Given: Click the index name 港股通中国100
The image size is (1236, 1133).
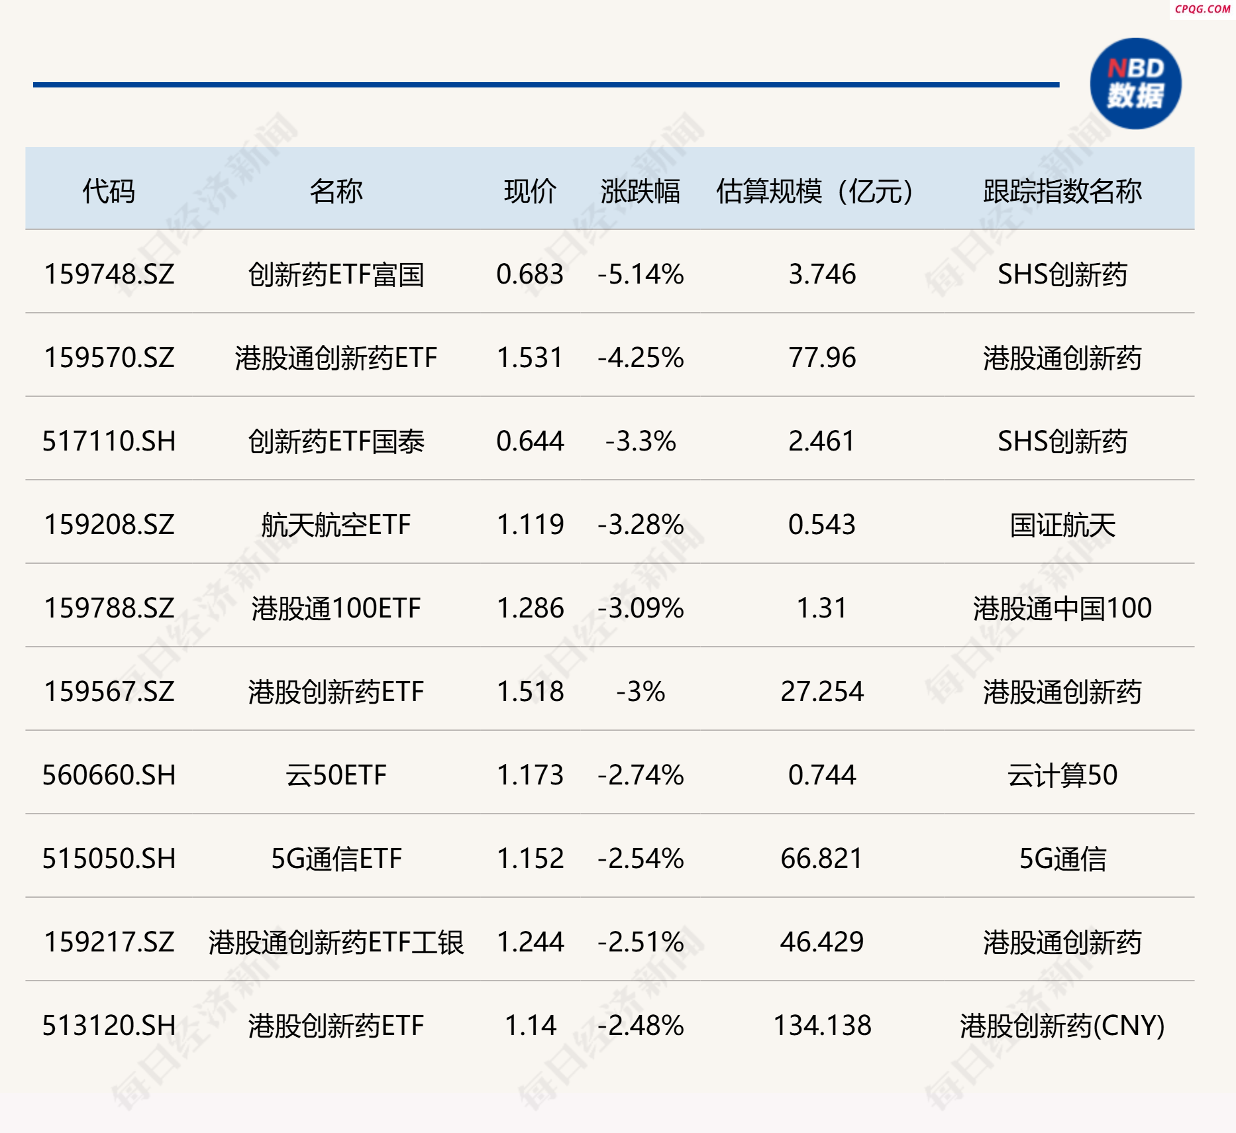Looking at the screenshot, I should pyautogui.click(x=1062, y=608).
